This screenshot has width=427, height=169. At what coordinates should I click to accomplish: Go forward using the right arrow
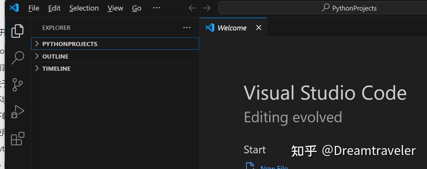207,8
